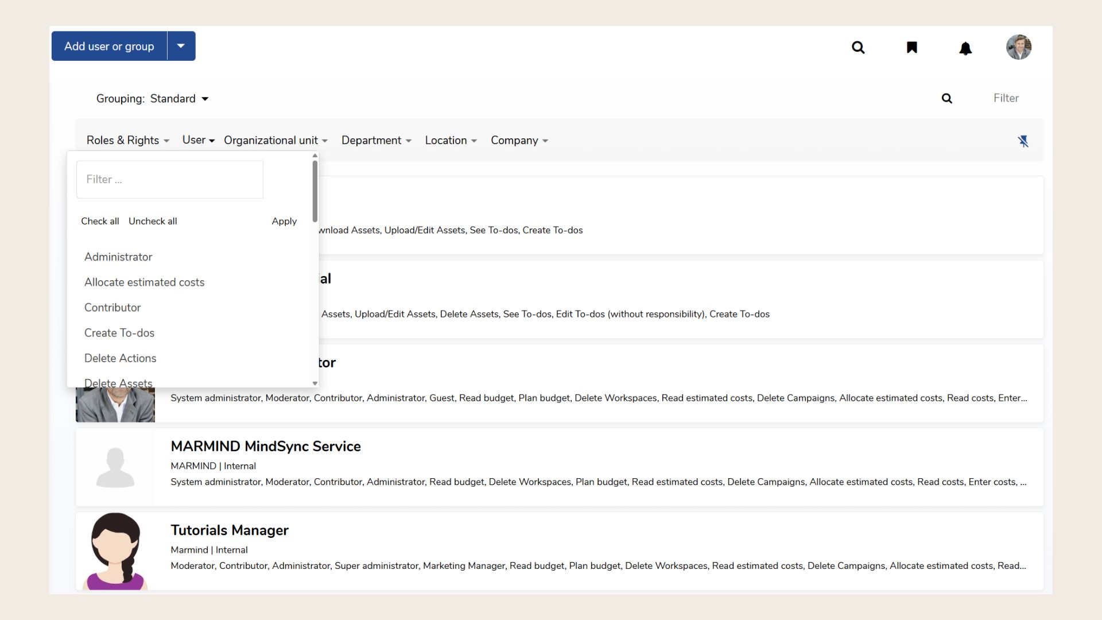Click Apply in the filter popup
1102x620 pixels.
pos(284,222)
